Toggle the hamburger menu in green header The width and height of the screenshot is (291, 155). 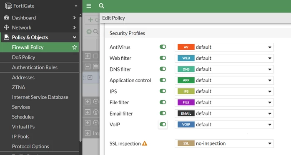pyautogui.click(x=89, y=6)
